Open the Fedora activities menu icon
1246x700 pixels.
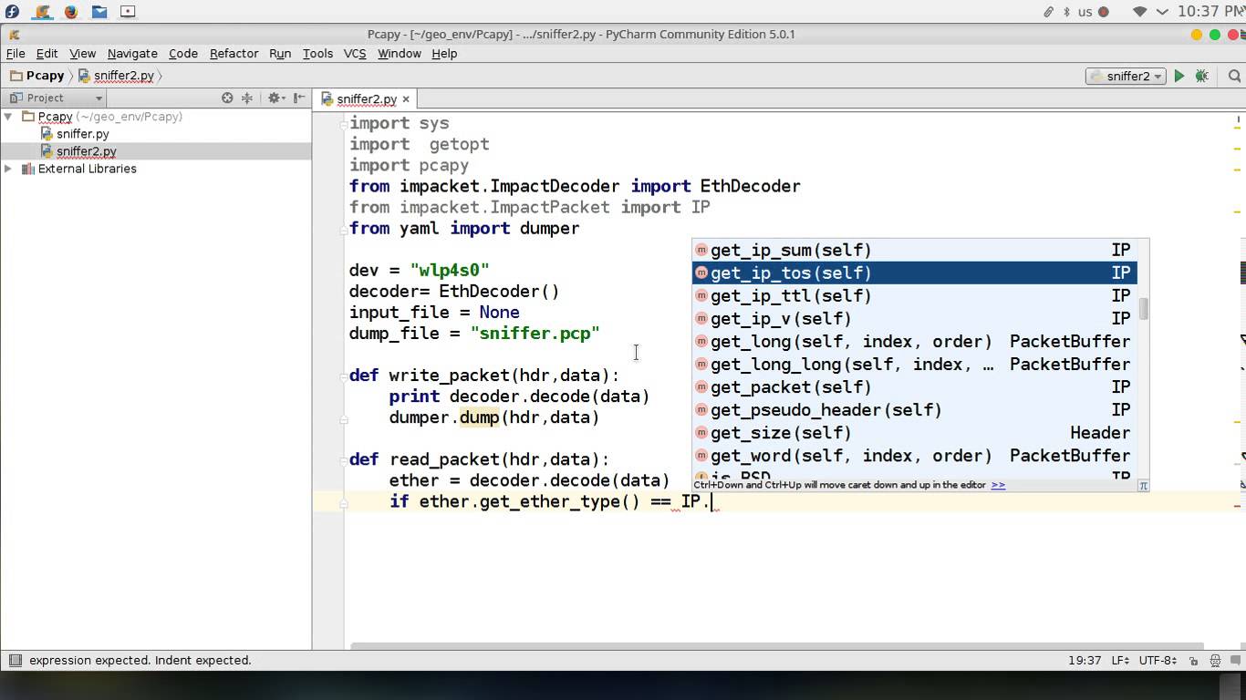13,12
